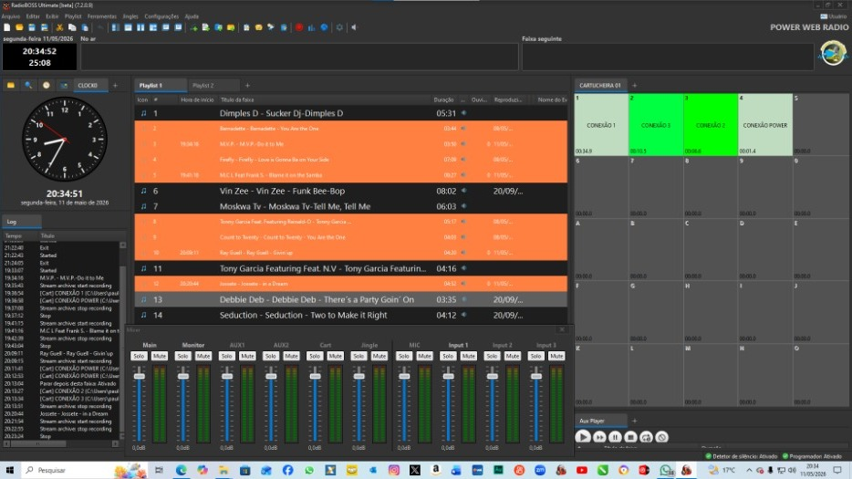The height and width of the screenshot is (479, 852).
Task: Click the blue bar-chart toolbar icon
Action: 311,27
